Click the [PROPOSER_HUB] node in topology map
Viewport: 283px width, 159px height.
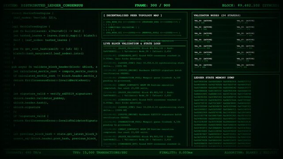point(150,22)
